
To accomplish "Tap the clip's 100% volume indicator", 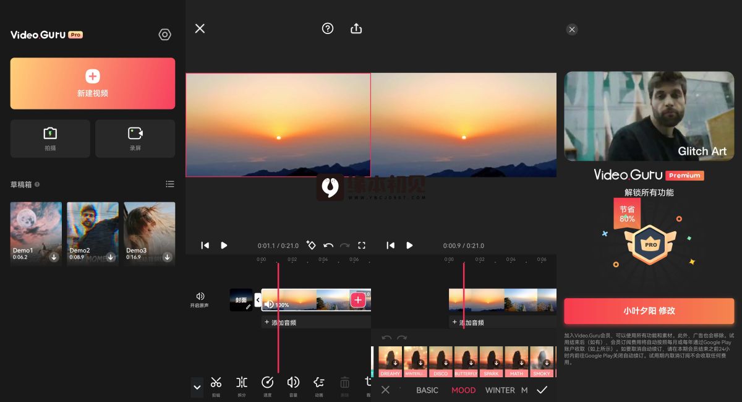I will [276, 305].
